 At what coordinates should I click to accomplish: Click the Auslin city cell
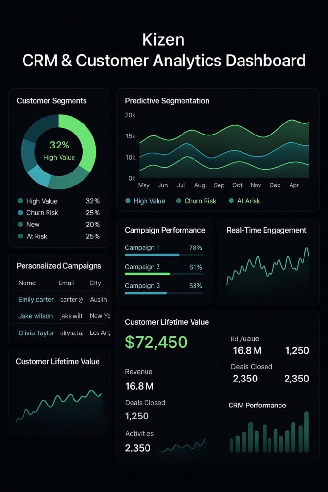(98, 300)
